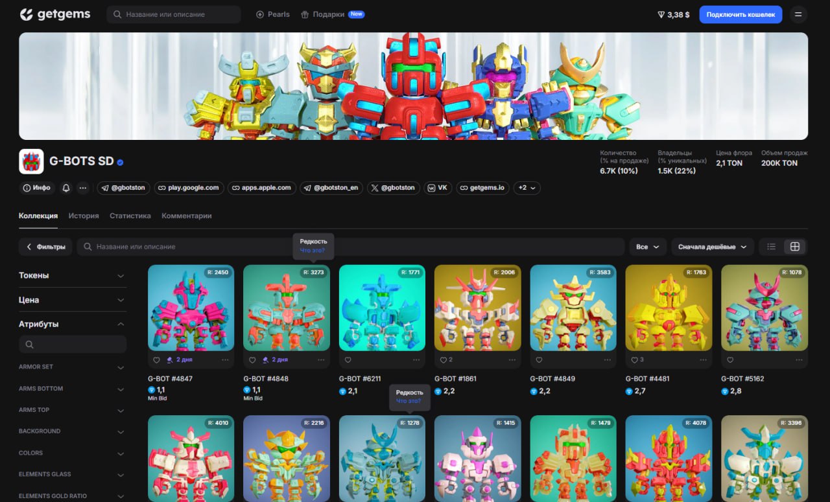This screenshot has height=502, width=830.
Task: Click Что это? in the top rarity tooltip
Action: [x=313, y=251]
